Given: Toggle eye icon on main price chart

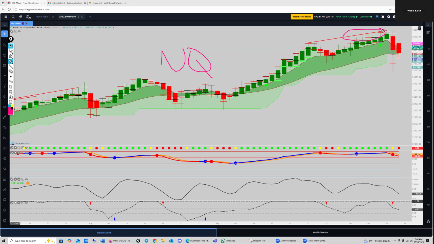Looking at the screenshot, I should 19,31.
